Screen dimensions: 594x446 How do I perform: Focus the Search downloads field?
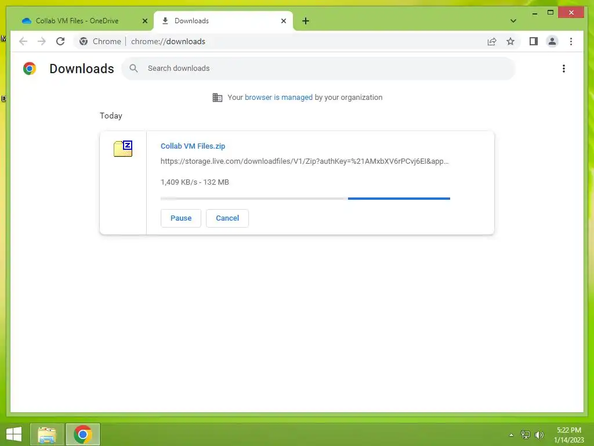tap(318, 69)
